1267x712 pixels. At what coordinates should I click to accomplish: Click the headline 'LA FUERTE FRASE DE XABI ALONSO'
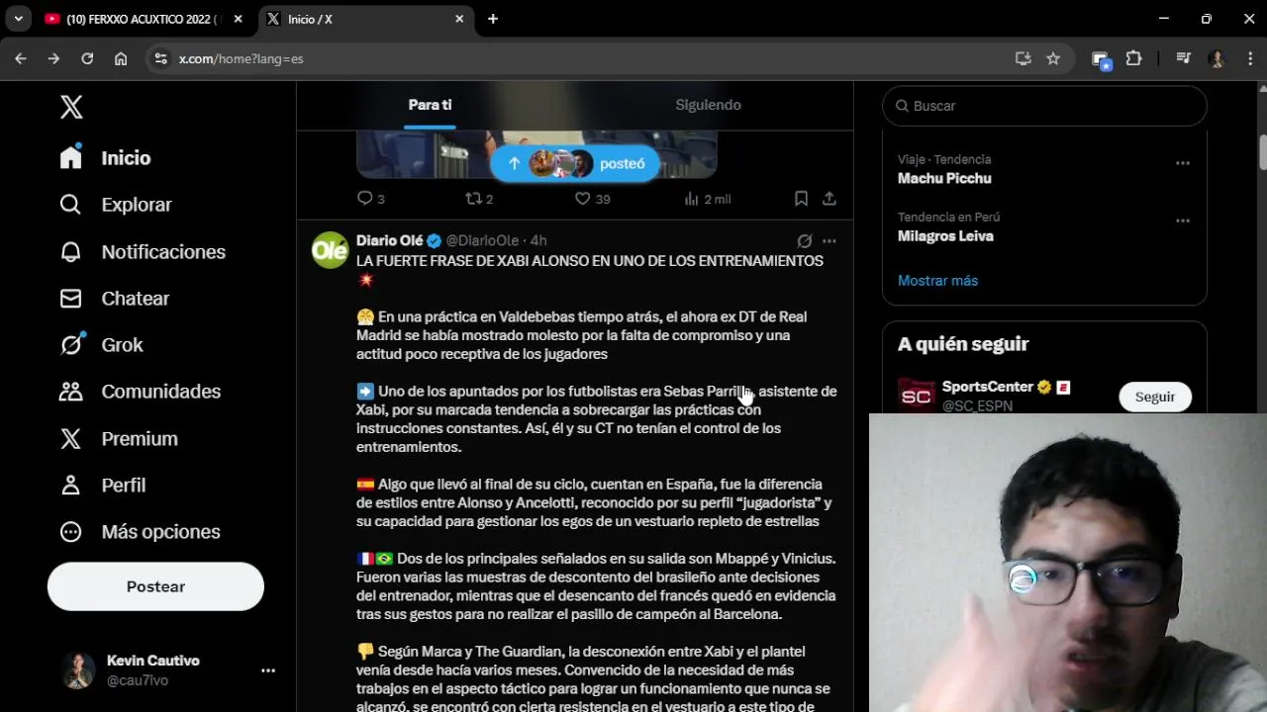(x=590, y=261)
